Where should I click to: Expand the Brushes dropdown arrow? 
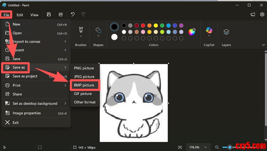point(81,36)
